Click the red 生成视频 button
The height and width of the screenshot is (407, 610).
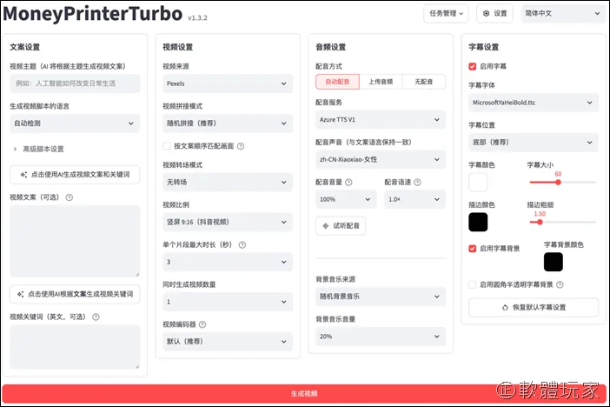pyautogui.click(x=304, y=393)
